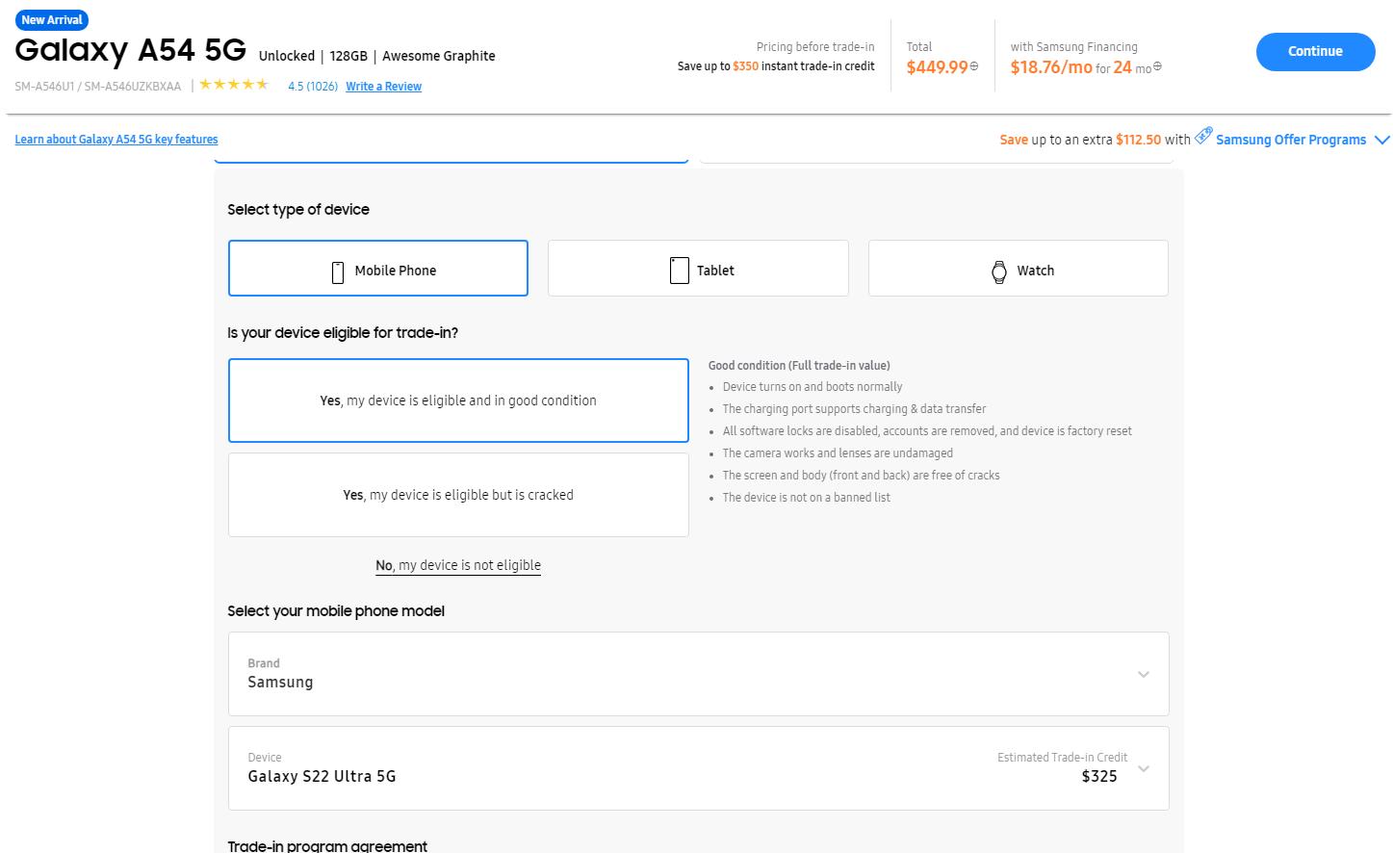
Task: Click the info icon beside $449.99 total
Action: (974, 66)
